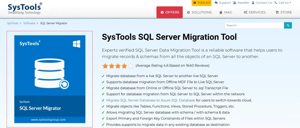
Task: Click the third rating star
Action: point(118,66)
